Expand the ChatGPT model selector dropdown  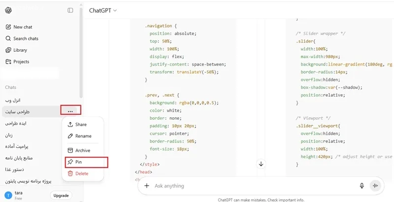point(103,10)
